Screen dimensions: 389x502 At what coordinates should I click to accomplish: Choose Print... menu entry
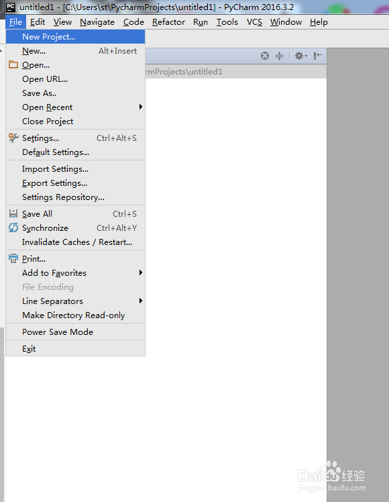coord(76,258)
